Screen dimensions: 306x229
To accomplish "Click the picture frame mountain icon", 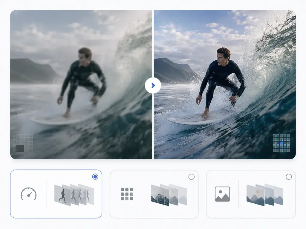I will click(222, 194).
